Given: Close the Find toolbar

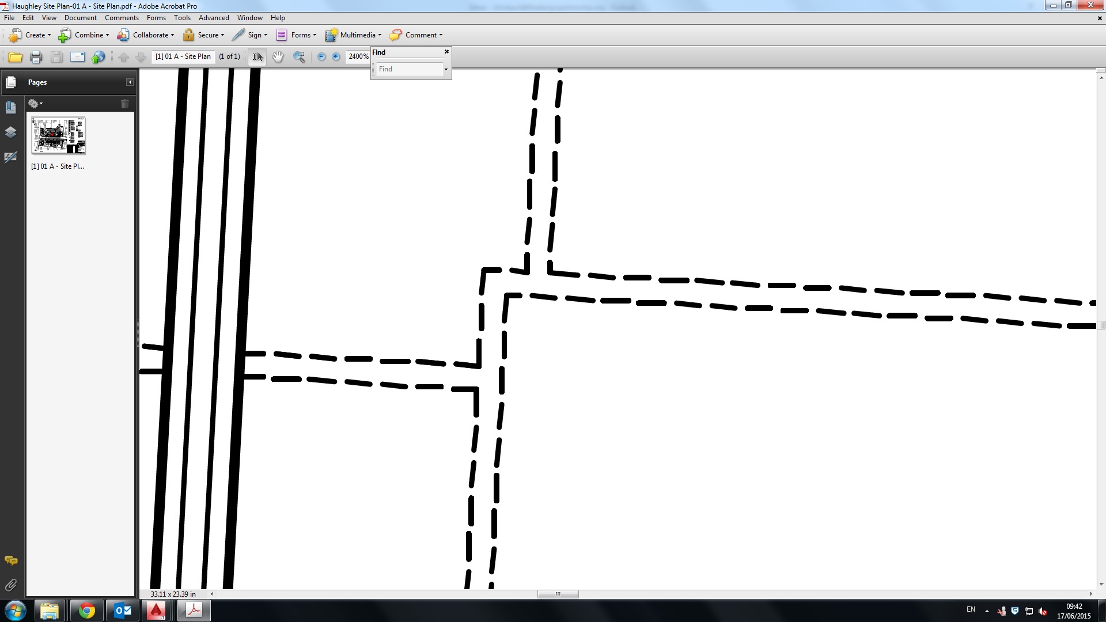Looking at the screenshot, I should click(445, 52).
